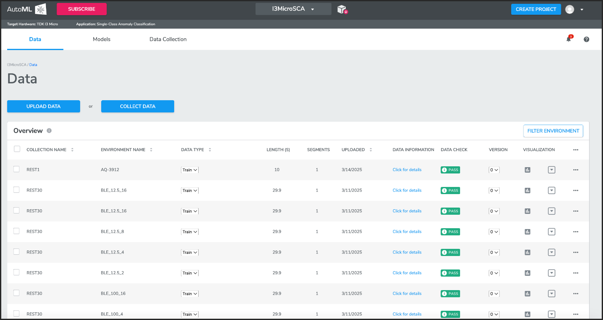Check the BLE_12.5_2 row checkbox
This screenshot has height=320, width=603.
click(x=16, y=272)
